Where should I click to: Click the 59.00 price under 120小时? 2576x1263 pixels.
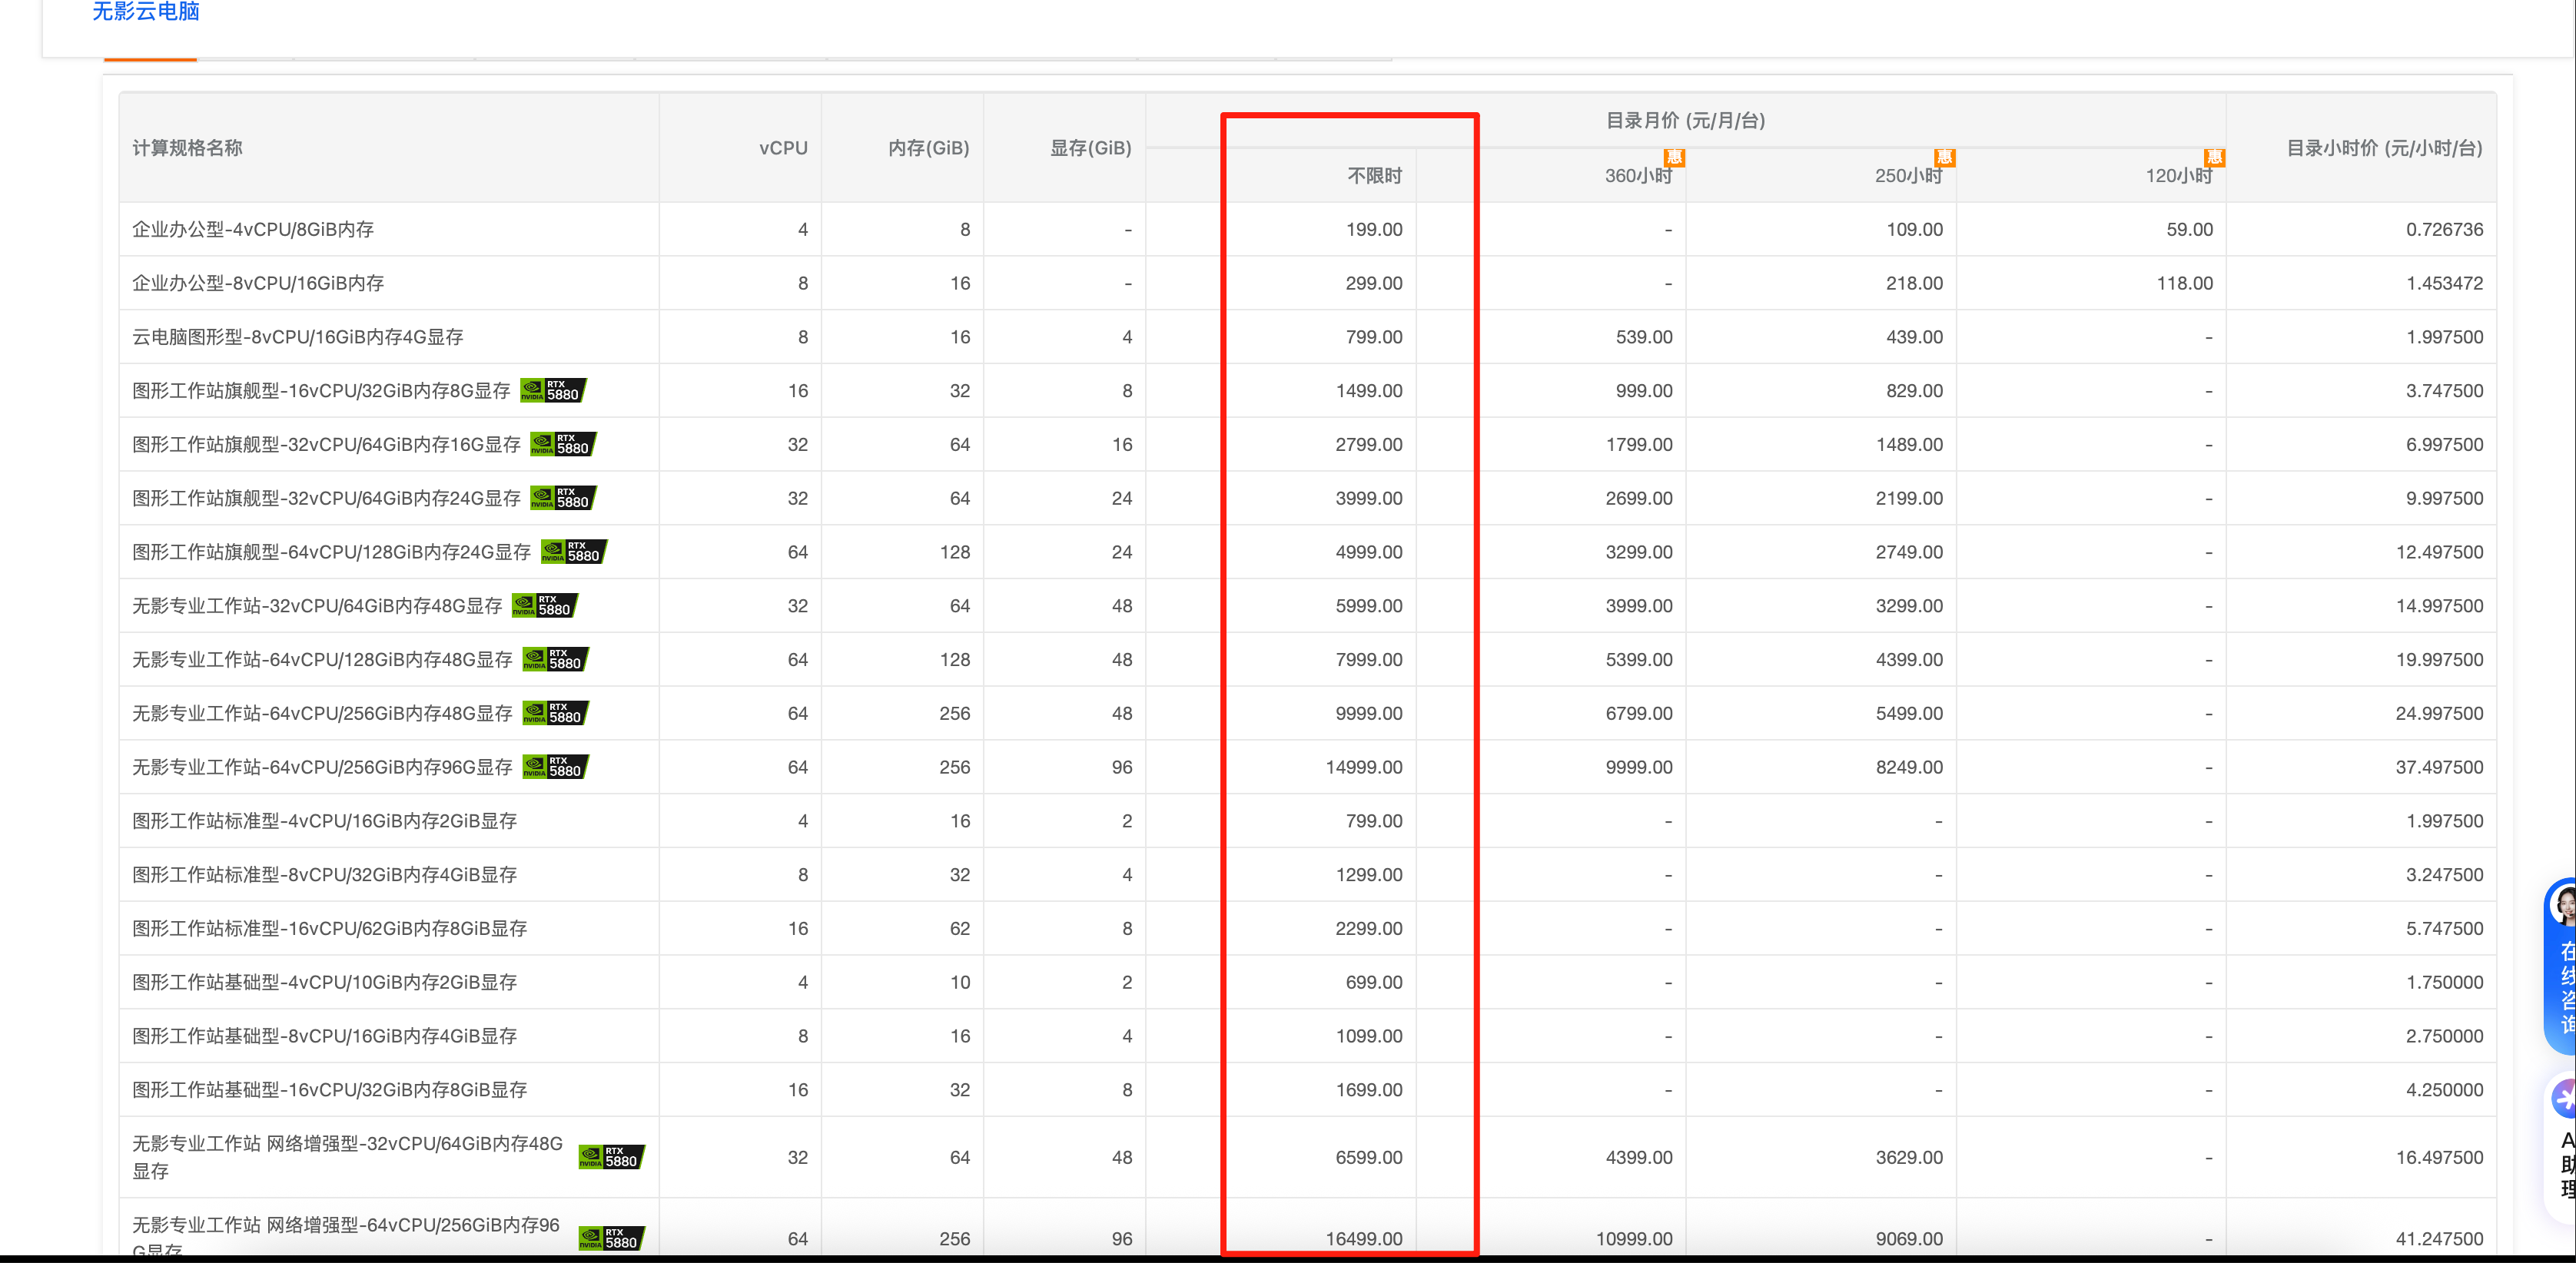(2190, 230)
